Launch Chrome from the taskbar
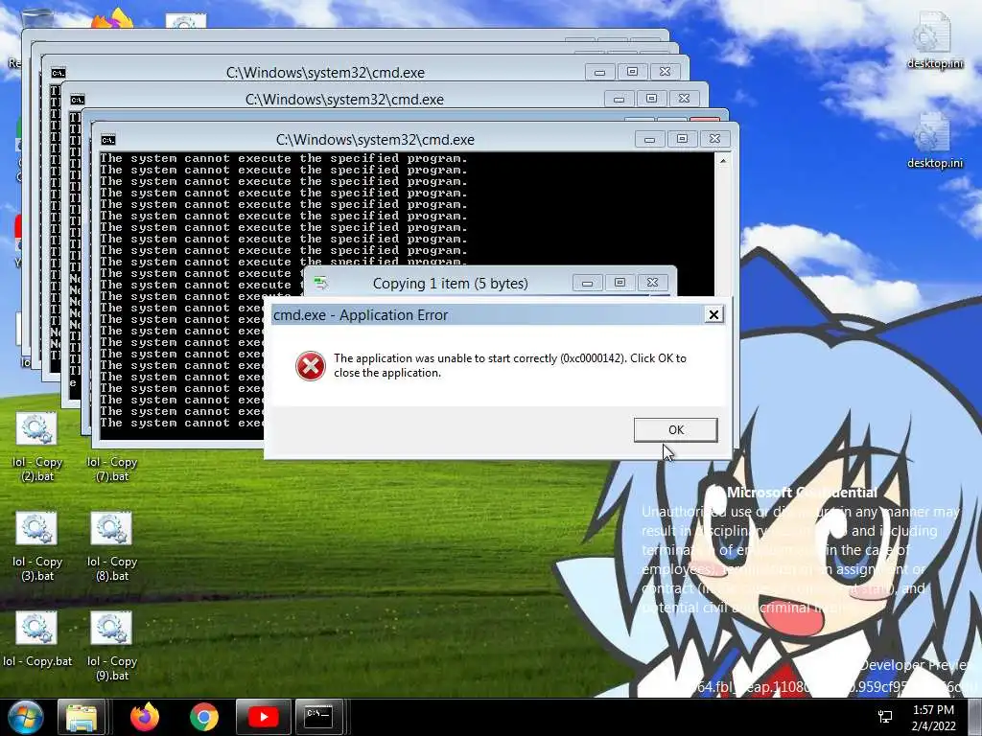The width and height of the screenshot is (982, 736). pyautogui.click(x=204, y=717)
